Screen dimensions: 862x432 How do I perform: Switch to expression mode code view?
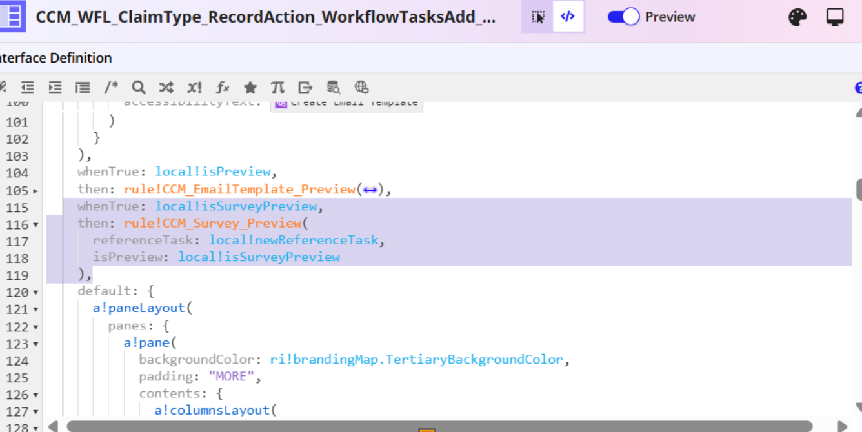(568, 17)
